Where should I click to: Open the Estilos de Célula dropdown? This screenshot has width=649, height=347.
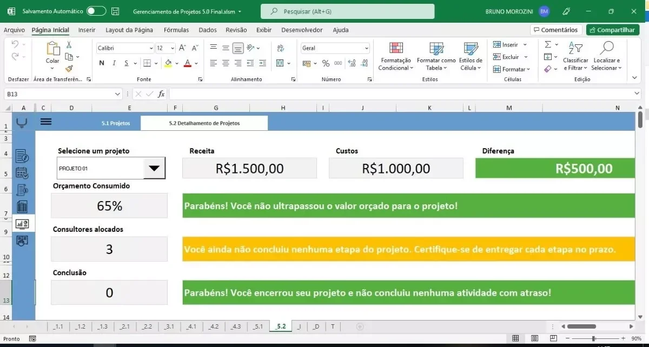(x=471, y=57)
